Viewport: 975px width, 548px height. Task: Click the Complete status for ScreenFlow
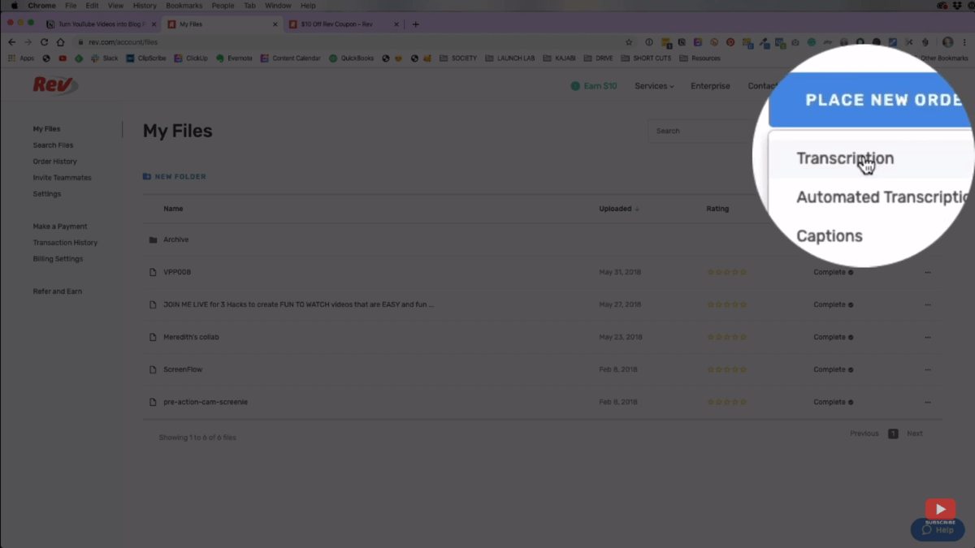833,369
